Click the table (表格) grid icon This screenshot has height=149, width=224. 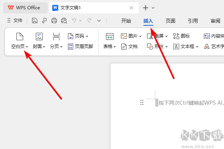point(110,37)
